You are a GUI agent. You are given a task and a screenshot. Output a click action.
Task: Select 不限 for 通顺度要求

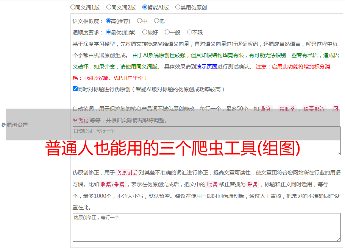189,33
